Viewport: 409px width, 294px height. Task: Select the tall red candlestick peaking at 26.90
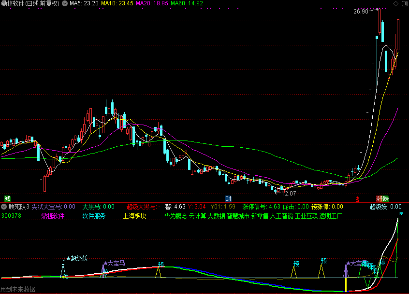[380, 21]
